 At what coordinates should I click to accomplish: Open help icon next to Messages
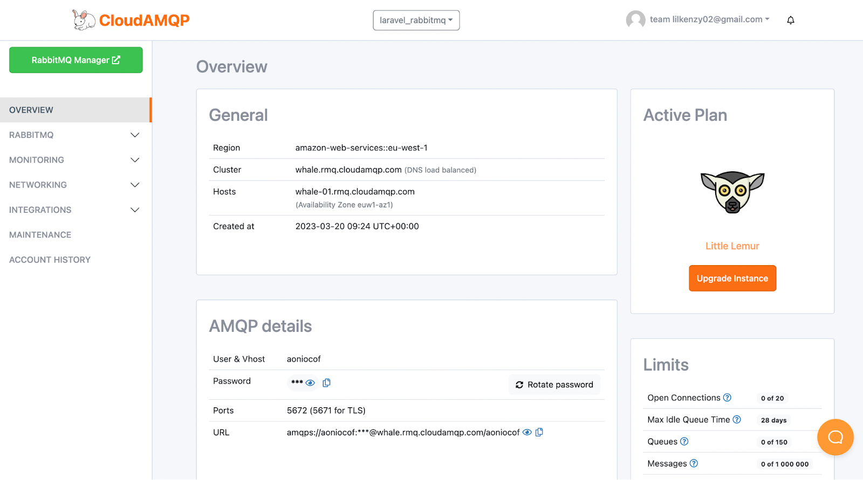click(694, 463)
